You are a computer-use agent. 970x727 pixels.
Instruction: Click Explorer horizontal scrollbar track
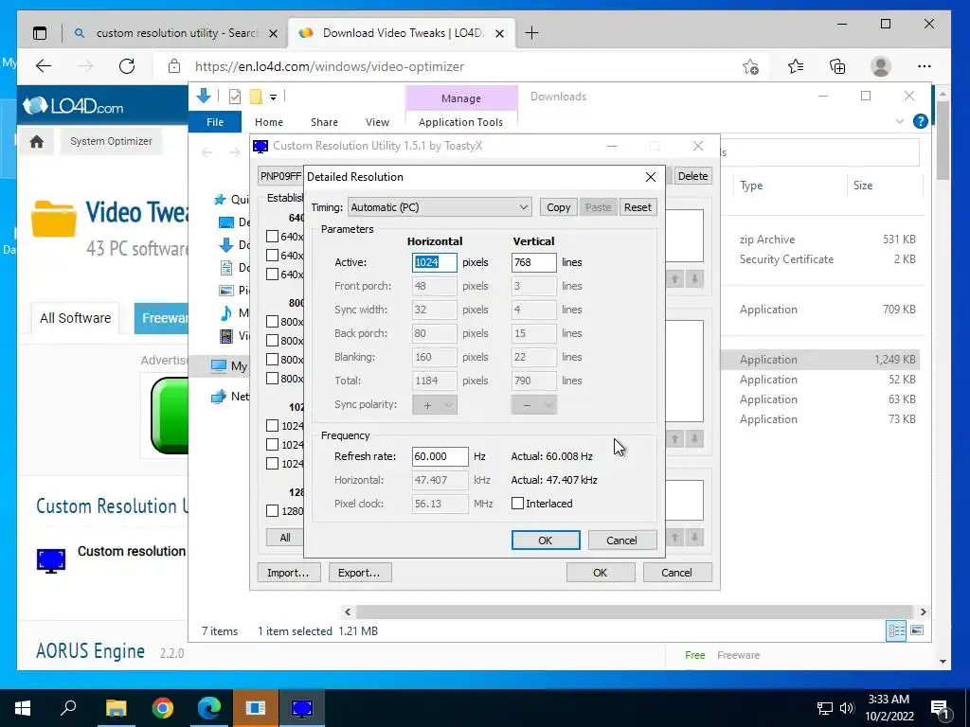pos(634,612)
